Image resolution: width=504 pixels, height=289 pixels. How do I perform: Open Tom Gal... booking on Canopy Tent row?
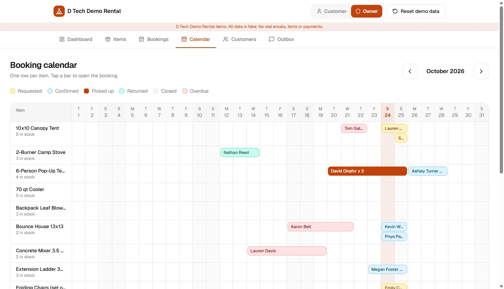click(354, 128)
